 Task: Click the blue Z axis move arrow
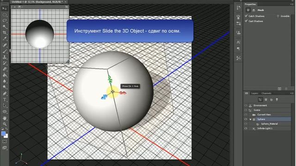point(104,97)
